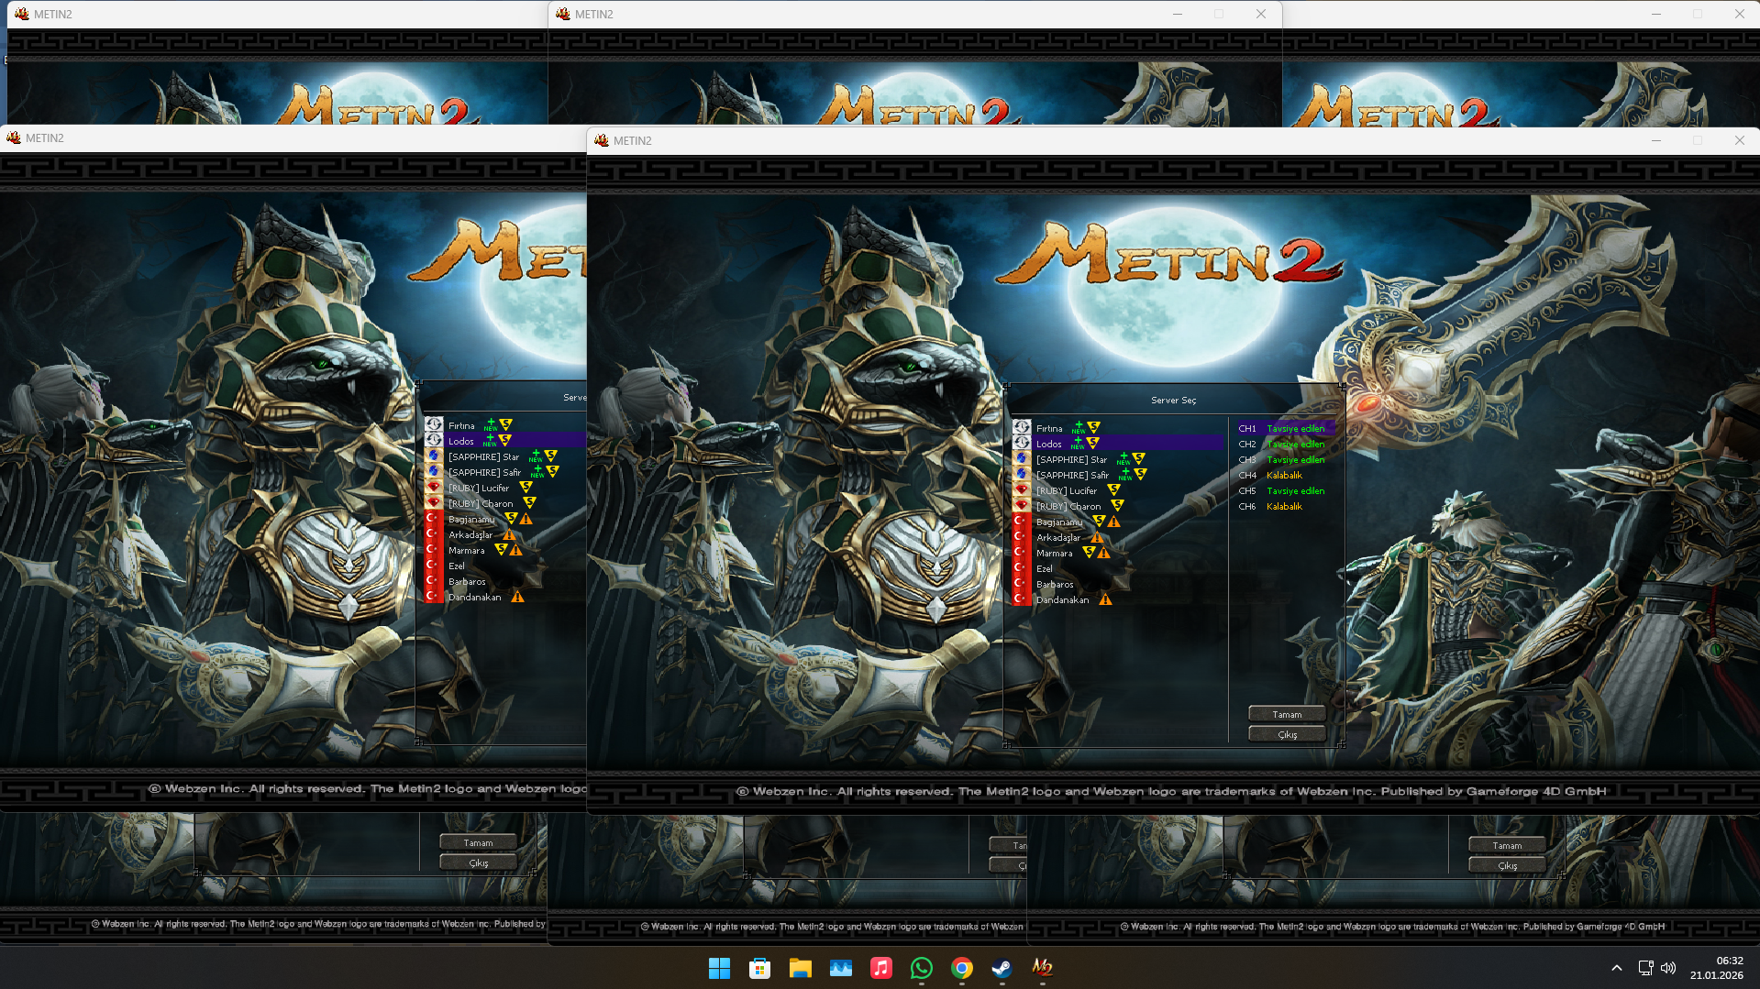Screen dimensions: 1760x989
Task: Click Çıkış in the bottom-right background Metin2 window
Action: [1507, 865]
